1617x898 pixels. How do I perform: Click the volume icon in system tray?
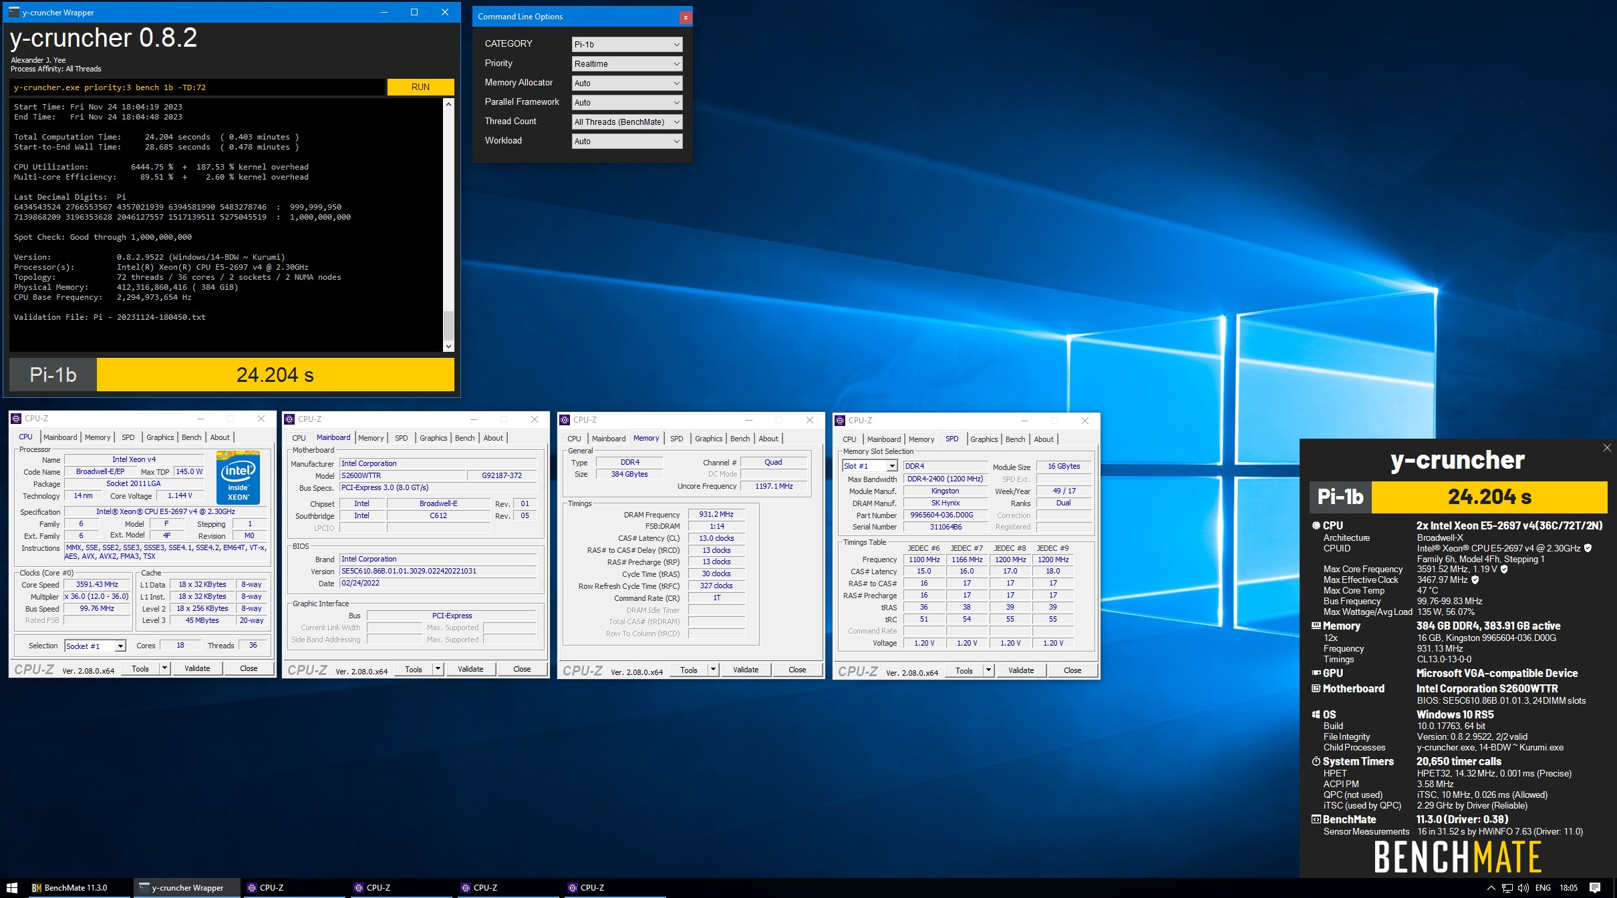1523,888
